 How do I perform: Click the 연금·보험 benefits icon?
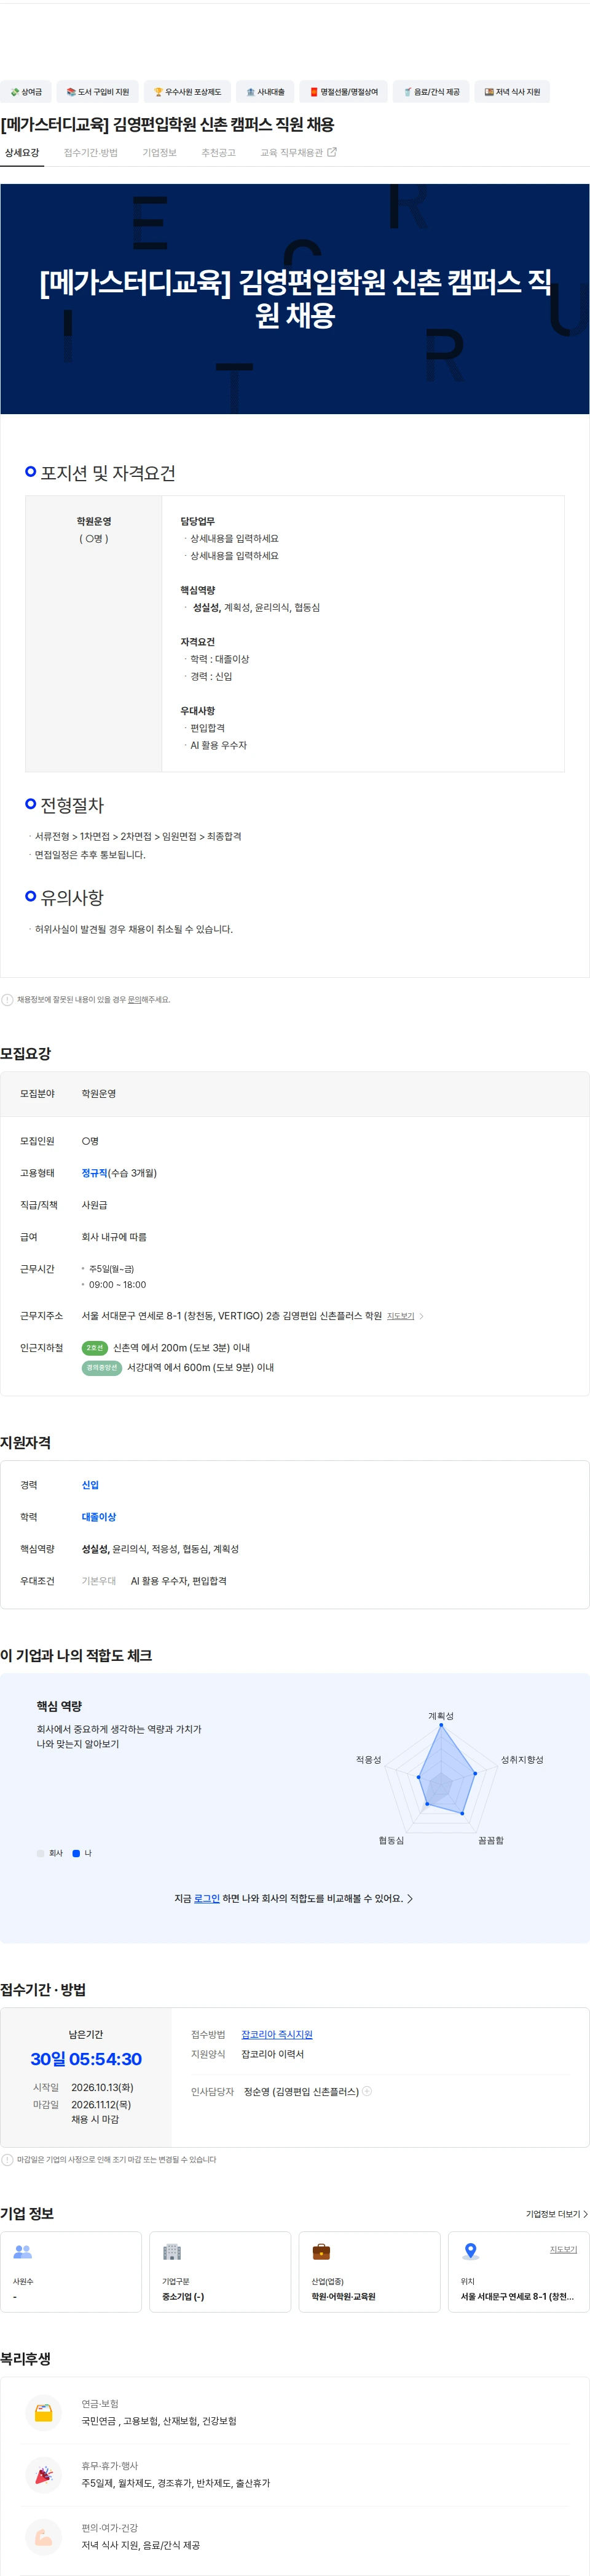click(x=44, y=2413)
